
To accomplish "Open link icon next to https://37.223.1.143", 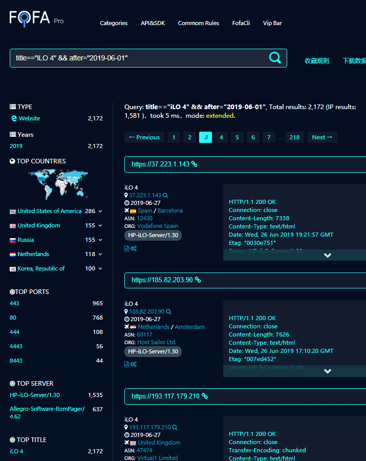I will click(x=195, y=164).
